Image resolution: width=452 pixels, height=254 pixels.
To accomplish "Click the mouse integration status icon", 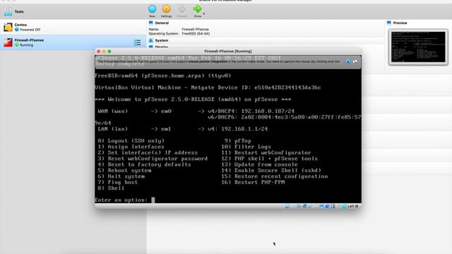I will tap(339, 206).
